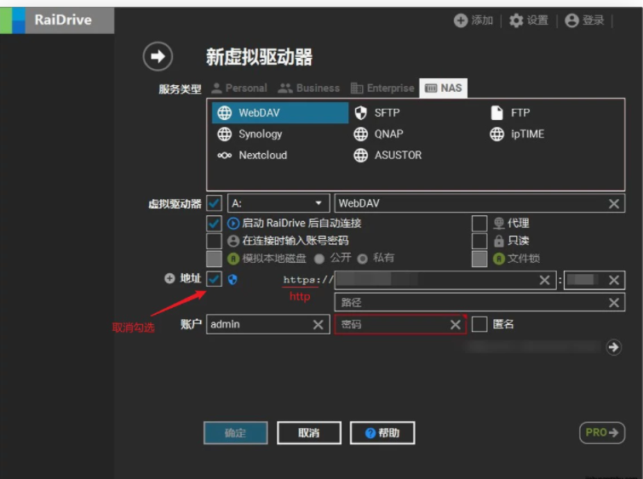Select ipTIME globe icon service
The height and width of the screenshot is (479, 643).
[497, 134]
